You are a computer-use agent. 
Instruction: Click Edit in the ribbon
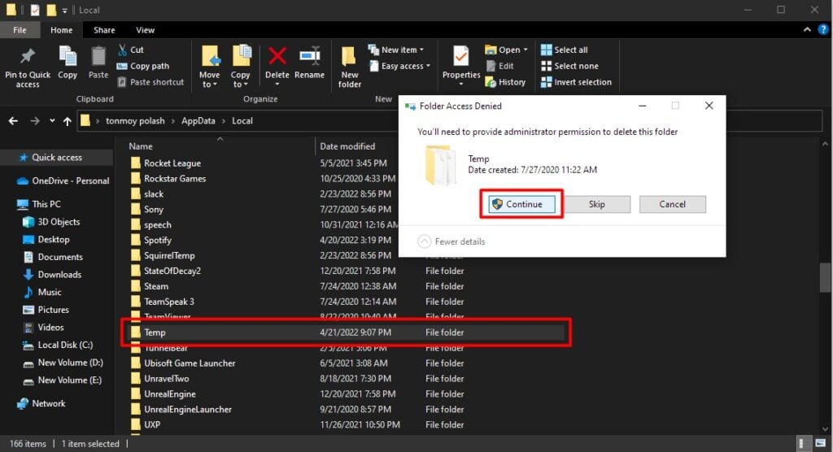499,66
